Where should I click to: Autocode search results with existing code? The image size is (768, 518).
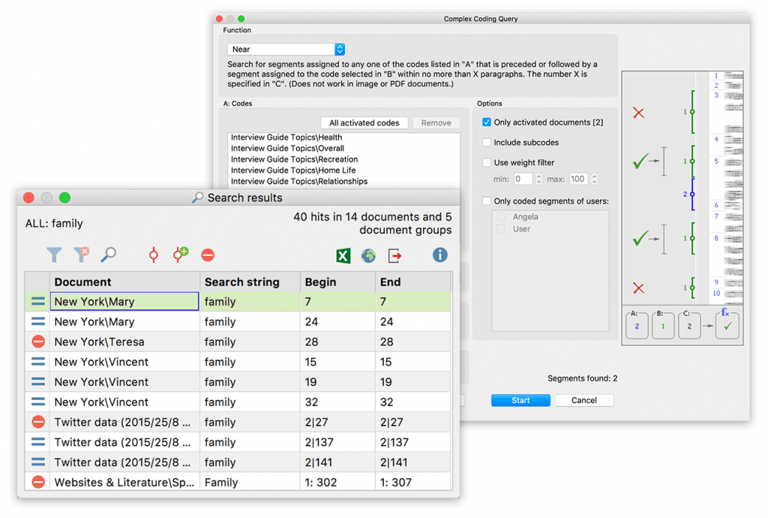153,255
